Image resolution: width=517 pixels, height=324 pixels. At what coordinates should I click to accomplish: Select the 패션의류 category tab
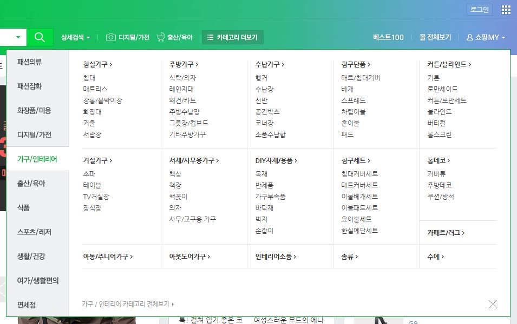tap(37, 62)
